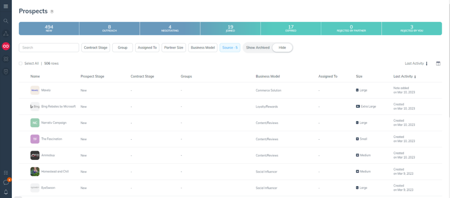This screenshot has width=450, height=198.
Task: Click the search icon in the sidebar
Action: click(6, 21)
